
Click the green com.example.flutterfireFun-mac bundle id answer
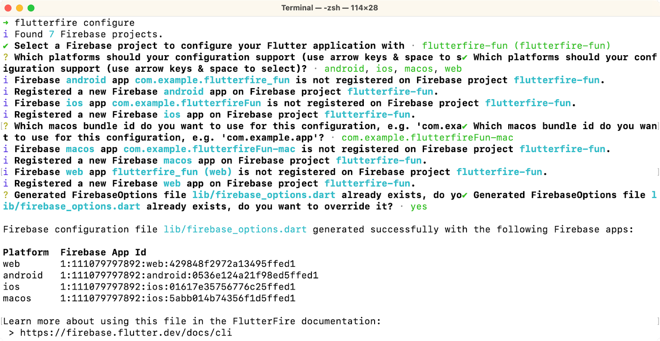[x=427, y=138]
